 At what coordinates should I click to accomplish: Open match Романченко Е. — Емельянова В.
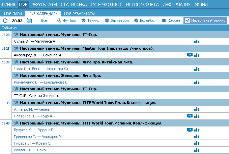[x=41, y=83]
